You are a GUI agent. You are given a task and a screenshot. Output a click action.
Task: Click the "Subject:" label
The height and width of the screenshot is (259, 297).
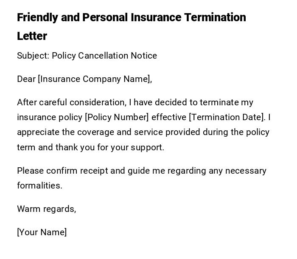(x=33, y=56)
